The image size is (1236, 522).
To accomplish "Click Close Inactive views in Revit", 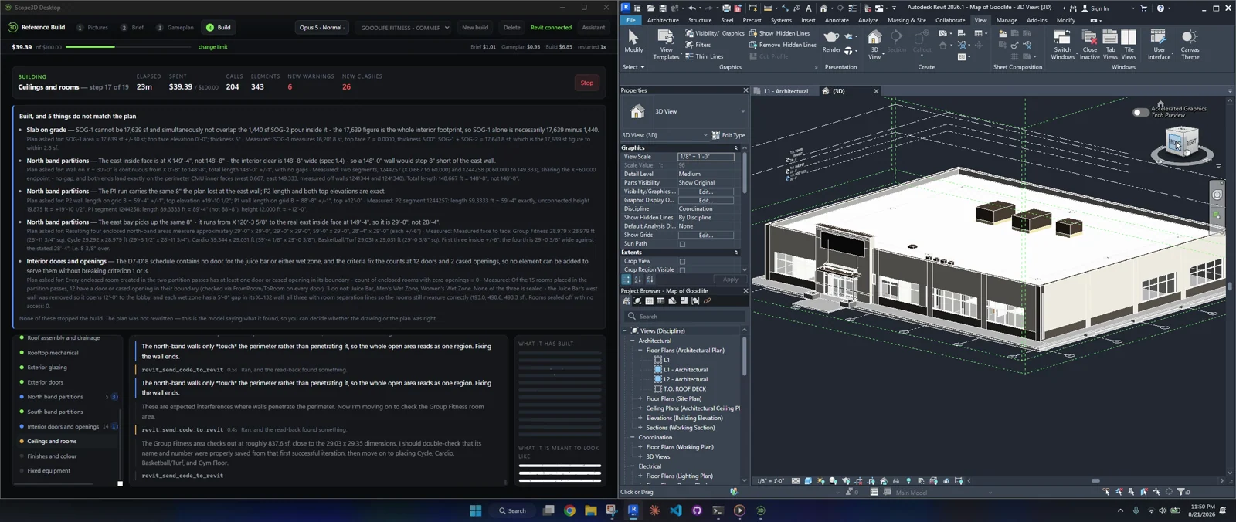I will 1090,45.
